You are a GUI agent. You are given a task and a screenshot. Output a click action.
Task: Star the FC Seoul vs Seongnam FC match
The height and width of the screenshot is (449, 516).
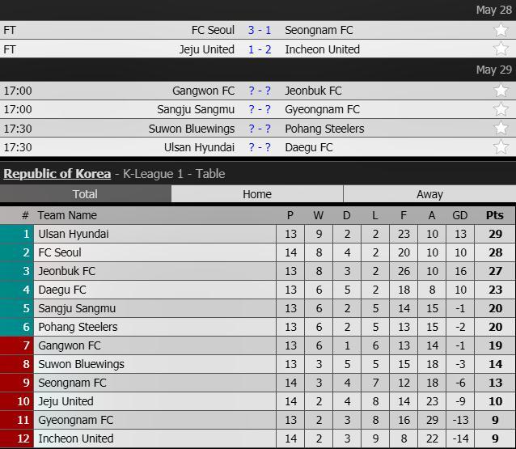point(501,30)
